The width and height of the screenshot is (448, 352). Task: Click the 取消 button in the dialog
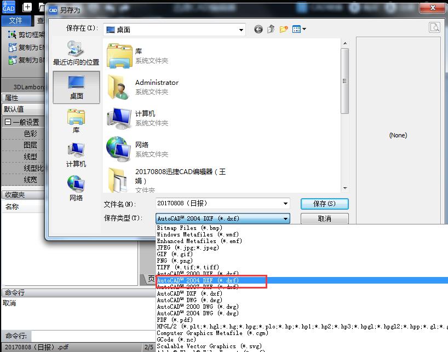pyautogui.click(x=324, y=217)
